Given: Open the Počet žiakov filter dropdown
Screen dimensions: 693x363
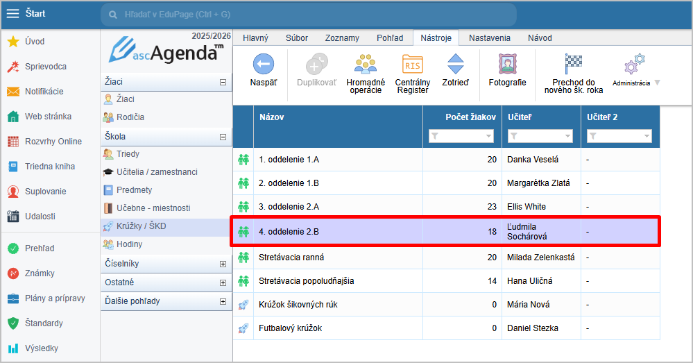Looking at the screenshot, I should [x=488, y=137].
